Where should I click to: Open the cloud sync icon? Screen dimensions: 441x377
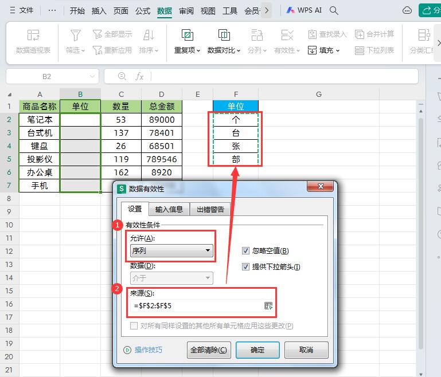pyautogui.click(x=407, y=10)
